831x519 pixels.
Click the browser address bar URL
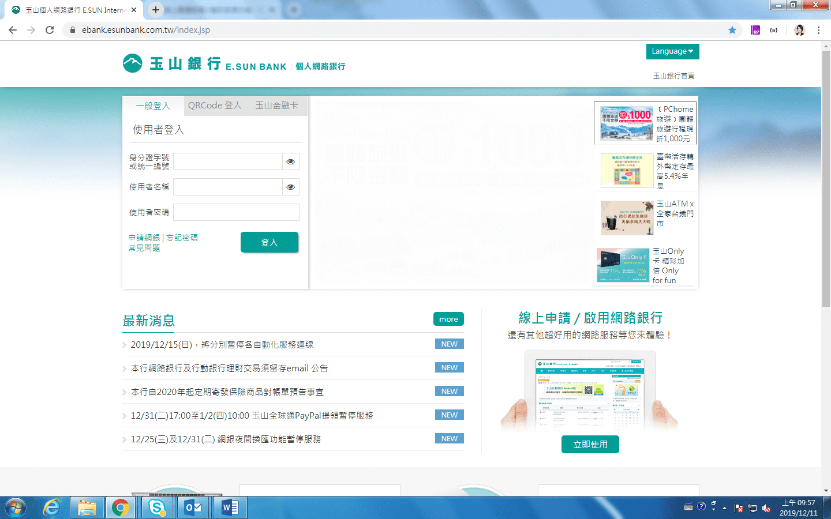pyautogui.click(x=146, y=30)
